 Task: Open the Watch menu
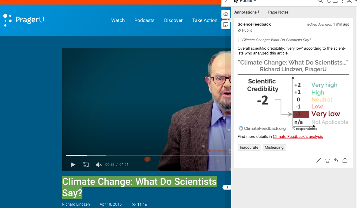click(118, 20)
